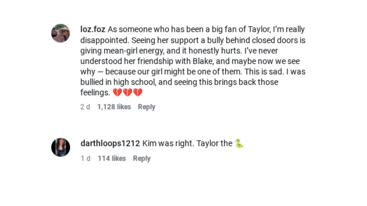
Task: Click loz.foz's comment text body
Action: point(192,61)
